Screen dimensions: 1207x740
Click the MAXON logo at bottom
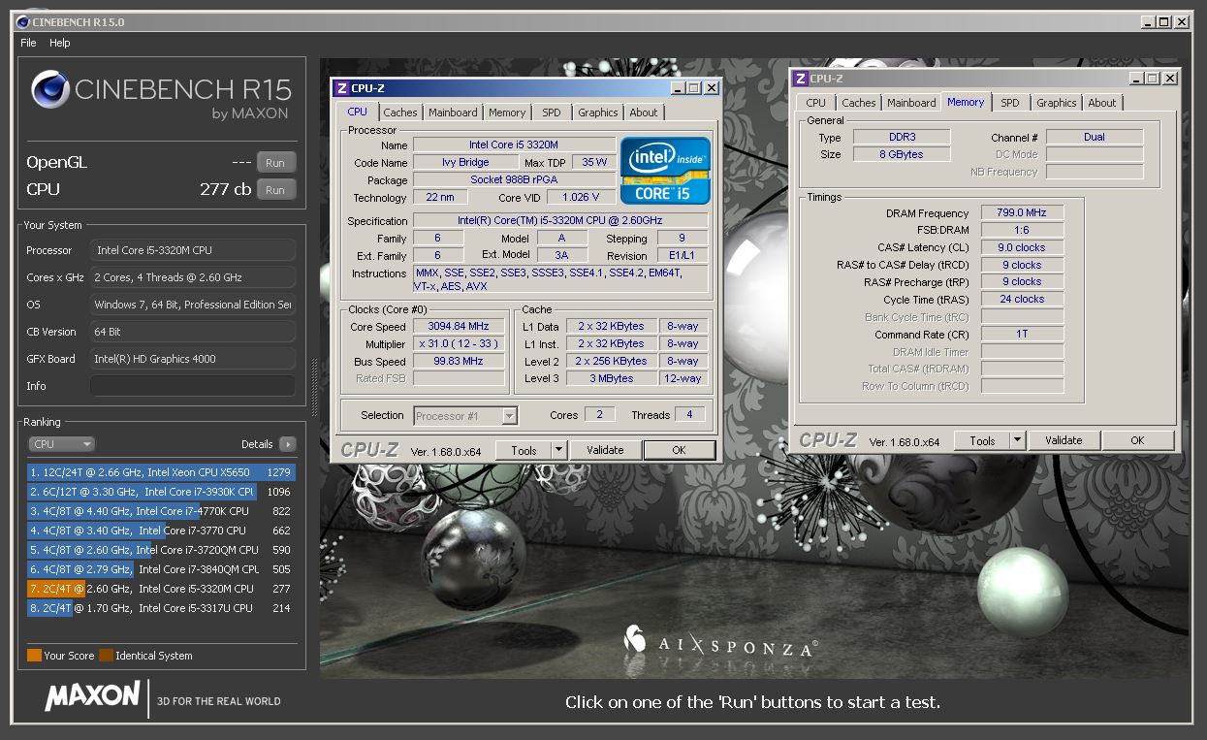[93, 697]
